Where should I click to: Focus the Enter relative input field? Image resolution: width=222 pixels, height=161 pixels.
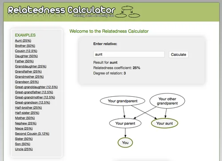(x=129, y=55)
